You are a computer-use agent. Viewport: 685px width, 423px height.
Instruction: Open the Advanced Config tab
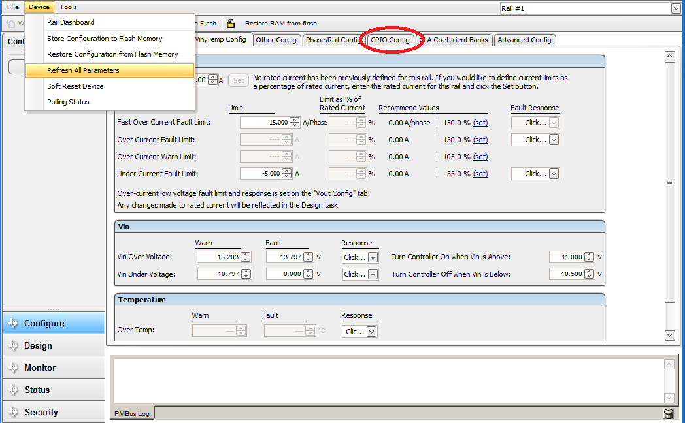(x=524, y=40)
